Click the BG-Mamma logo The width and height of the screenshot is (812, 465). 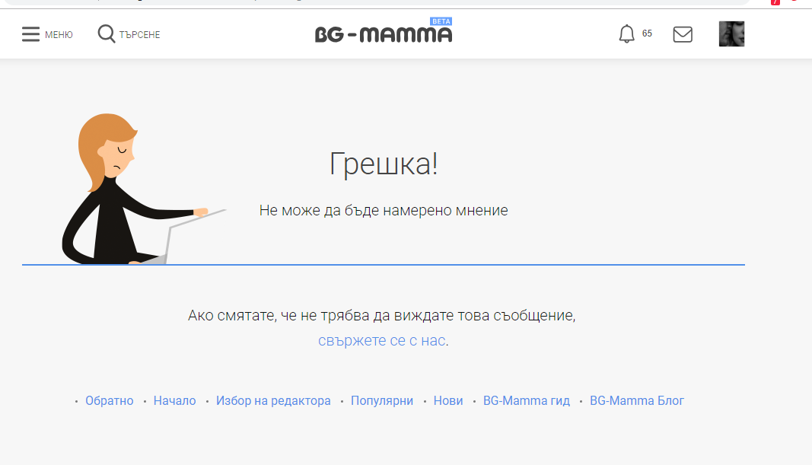point(383,35)
